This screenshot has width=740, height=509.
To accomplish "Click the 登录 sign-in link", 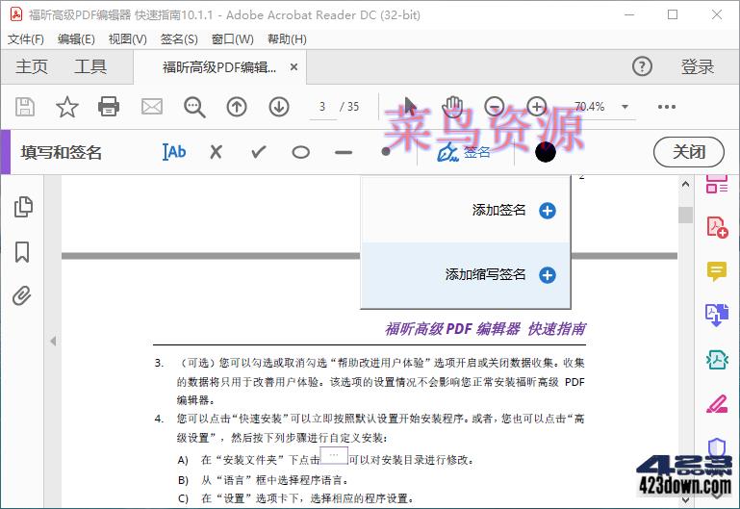I will pyautogui.click(x=697, y=67).
